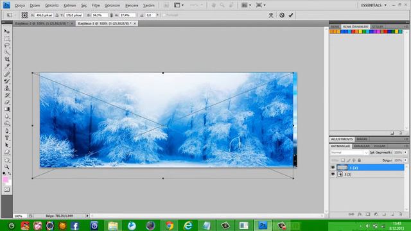The height and width of the screenshot is (231, 411).
Task: Select the Shape tool
Action: [x=7, y=152]
